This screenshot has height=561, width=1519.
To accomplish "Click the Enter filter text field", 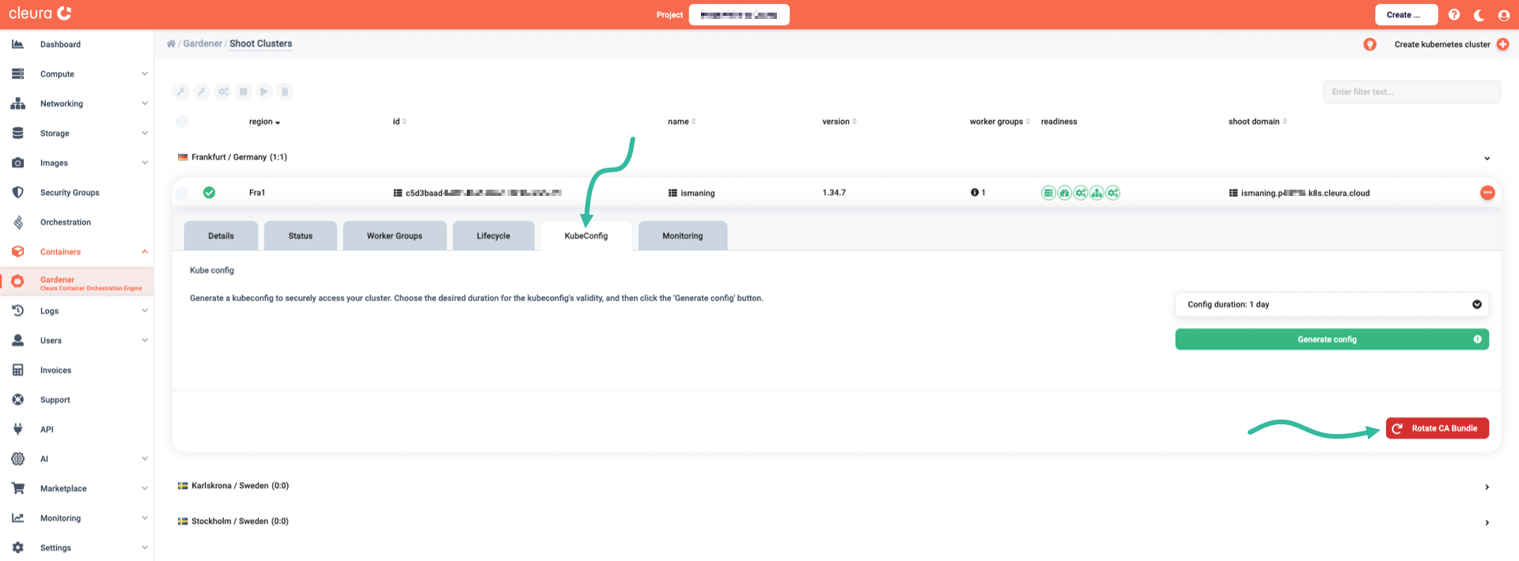I will point(1411,92).
